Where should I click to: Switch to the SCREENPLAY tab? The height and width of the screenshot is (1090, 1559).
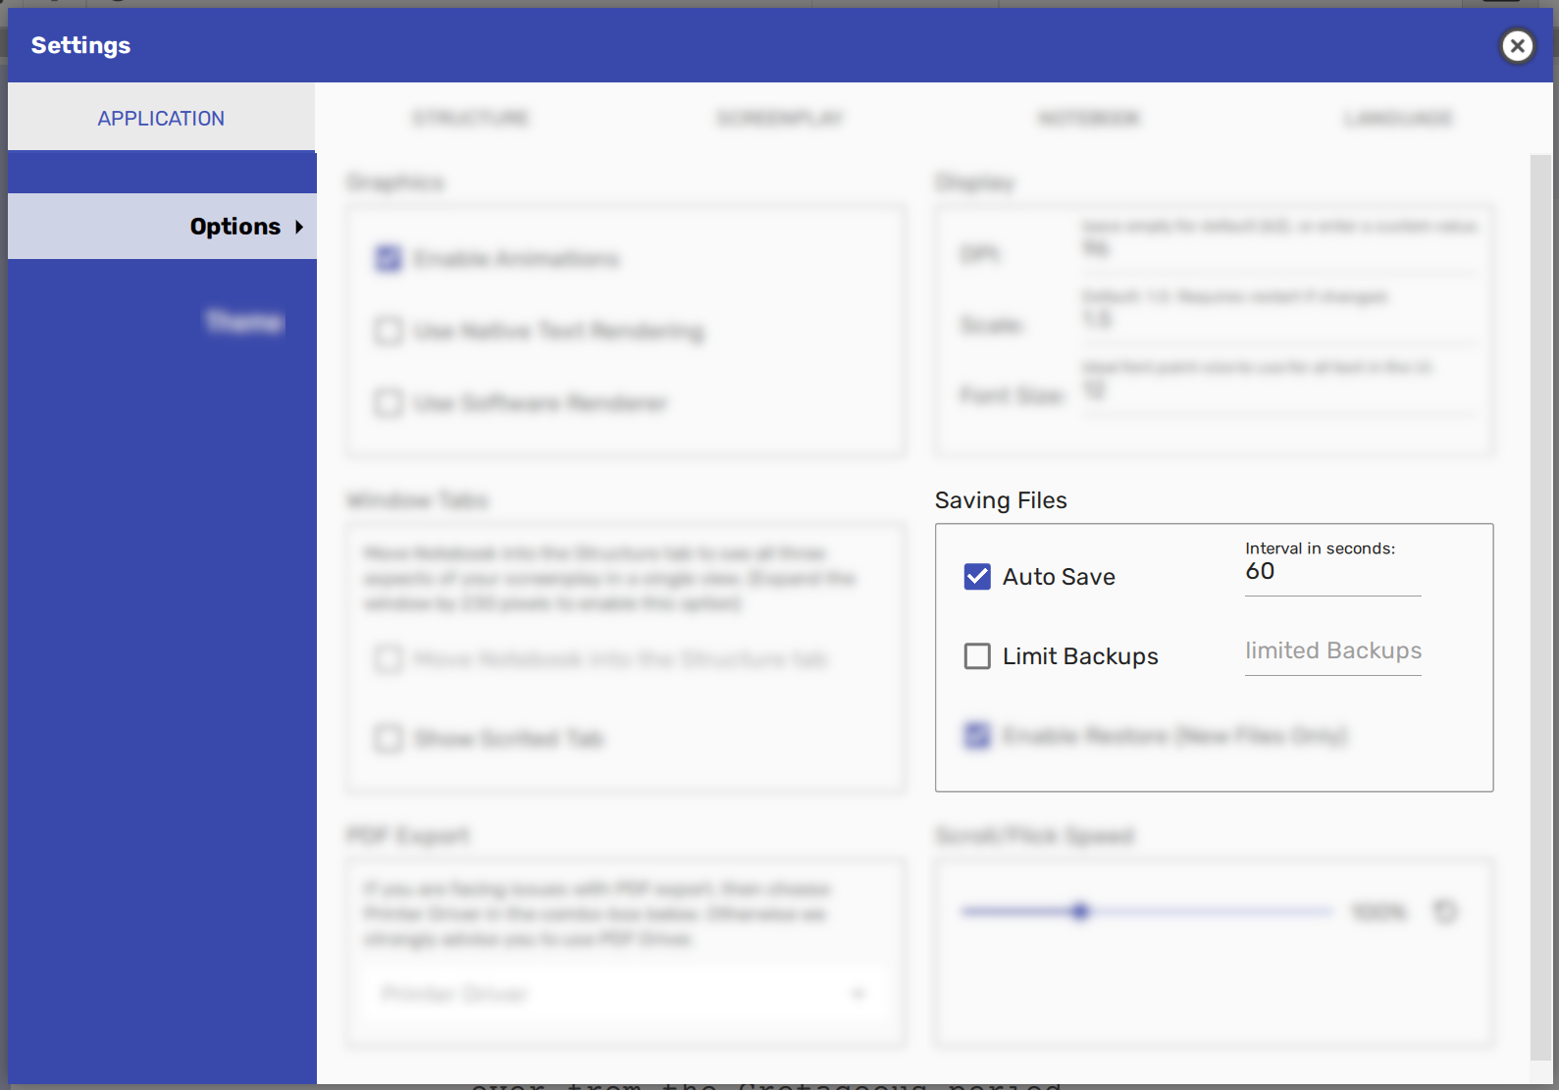tap(780, 118)
